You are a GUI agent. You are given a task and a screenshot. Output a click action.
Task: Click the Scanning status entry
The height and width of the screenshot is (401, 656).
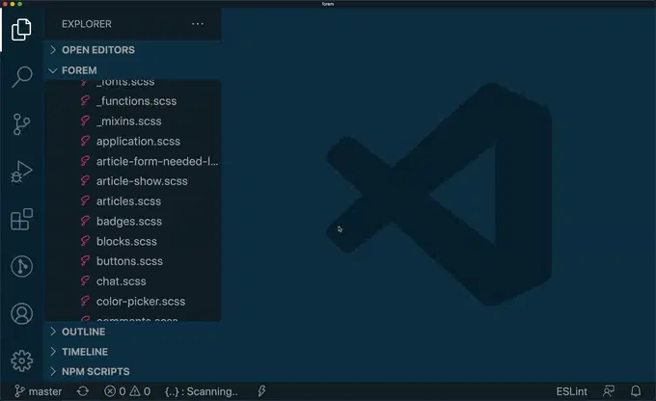point(202,391)
